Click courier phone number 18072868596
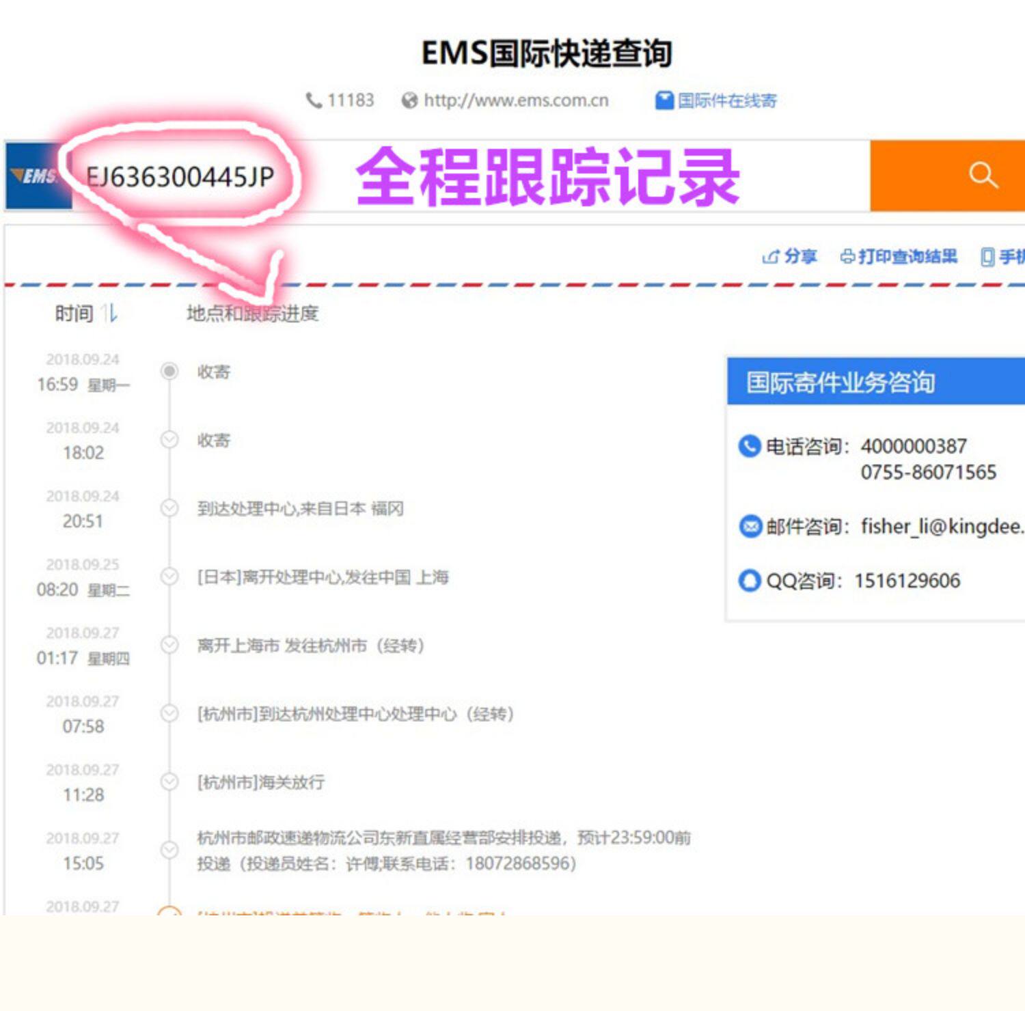Viewport: 1025px width, 1011px height. pyautogui.click(x=517, y=863)
